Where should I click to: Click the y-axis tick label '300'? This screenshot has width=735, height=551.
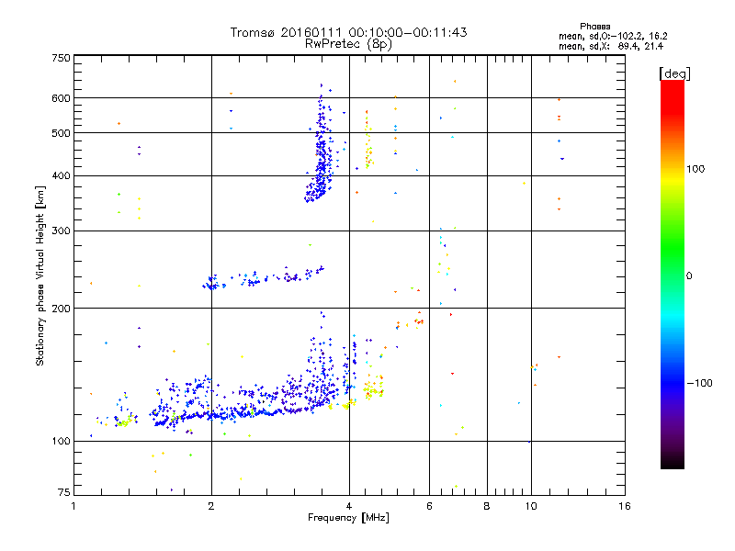point(61,231)
